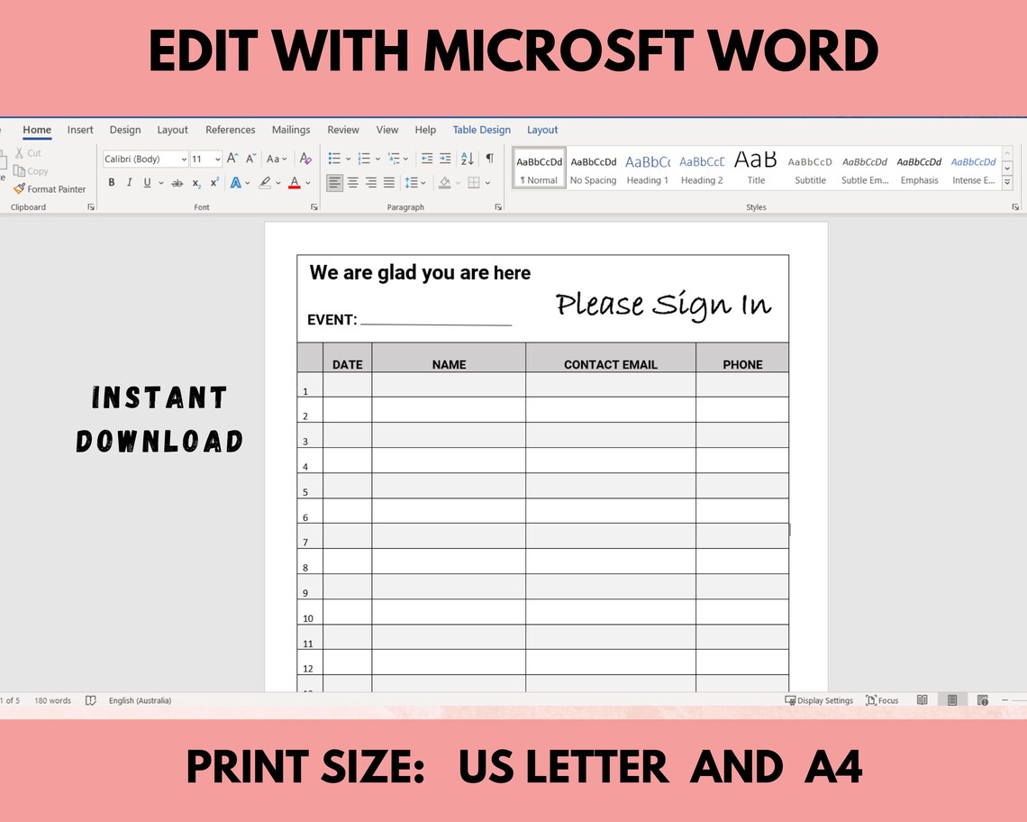Open the font size dropdown

(217, 159)
